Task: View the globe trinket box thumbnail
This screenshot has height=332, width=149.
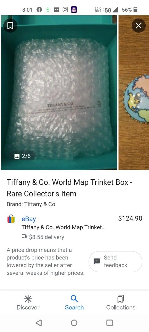Action: (134, 93)
